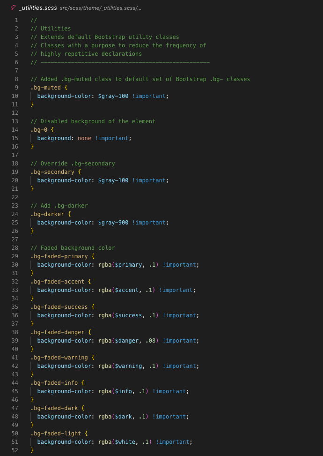This screenshot has width=323, height=456.
Task: Click the $gray-900 variable in .bg-darker
Action: point(113,223)
